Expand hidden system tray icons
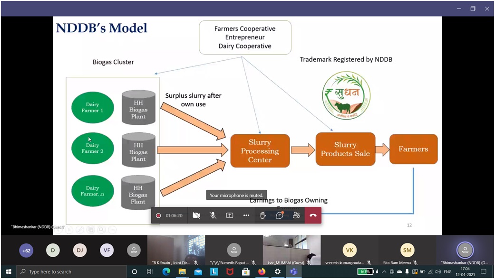Screen dimensions: 495x279 click(x=384, y=272)
